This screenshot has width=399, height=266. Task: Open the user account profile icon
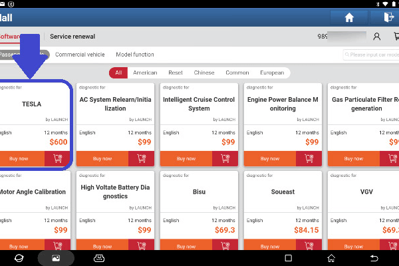click(x=377, y=37)
